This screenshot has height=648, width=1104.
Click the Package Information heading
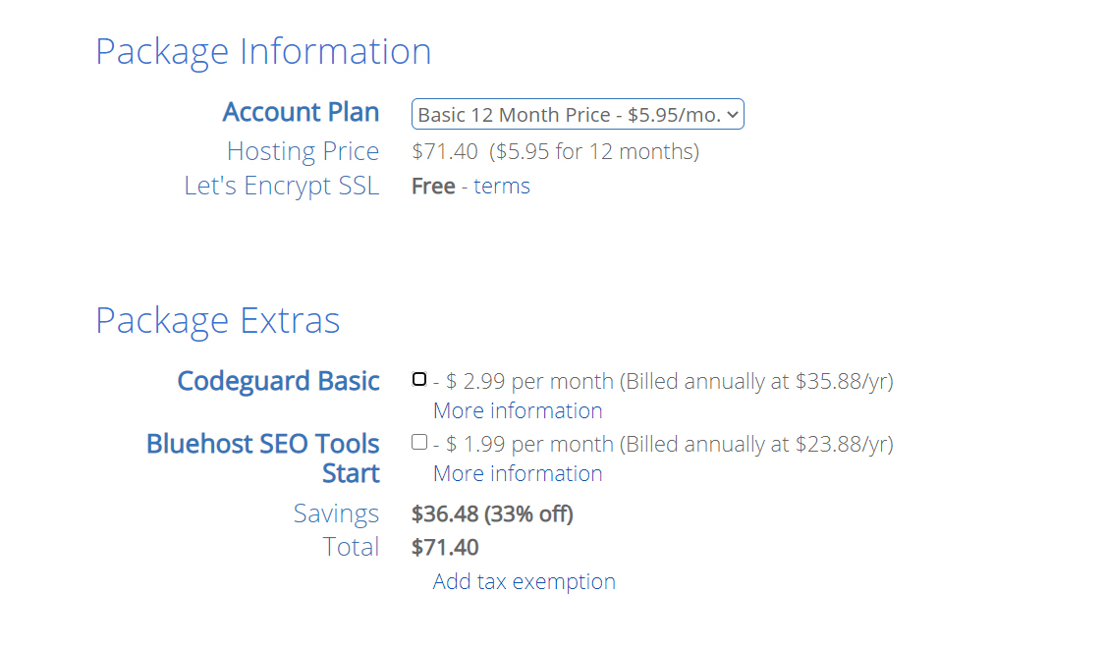click(x=263, y=51)
